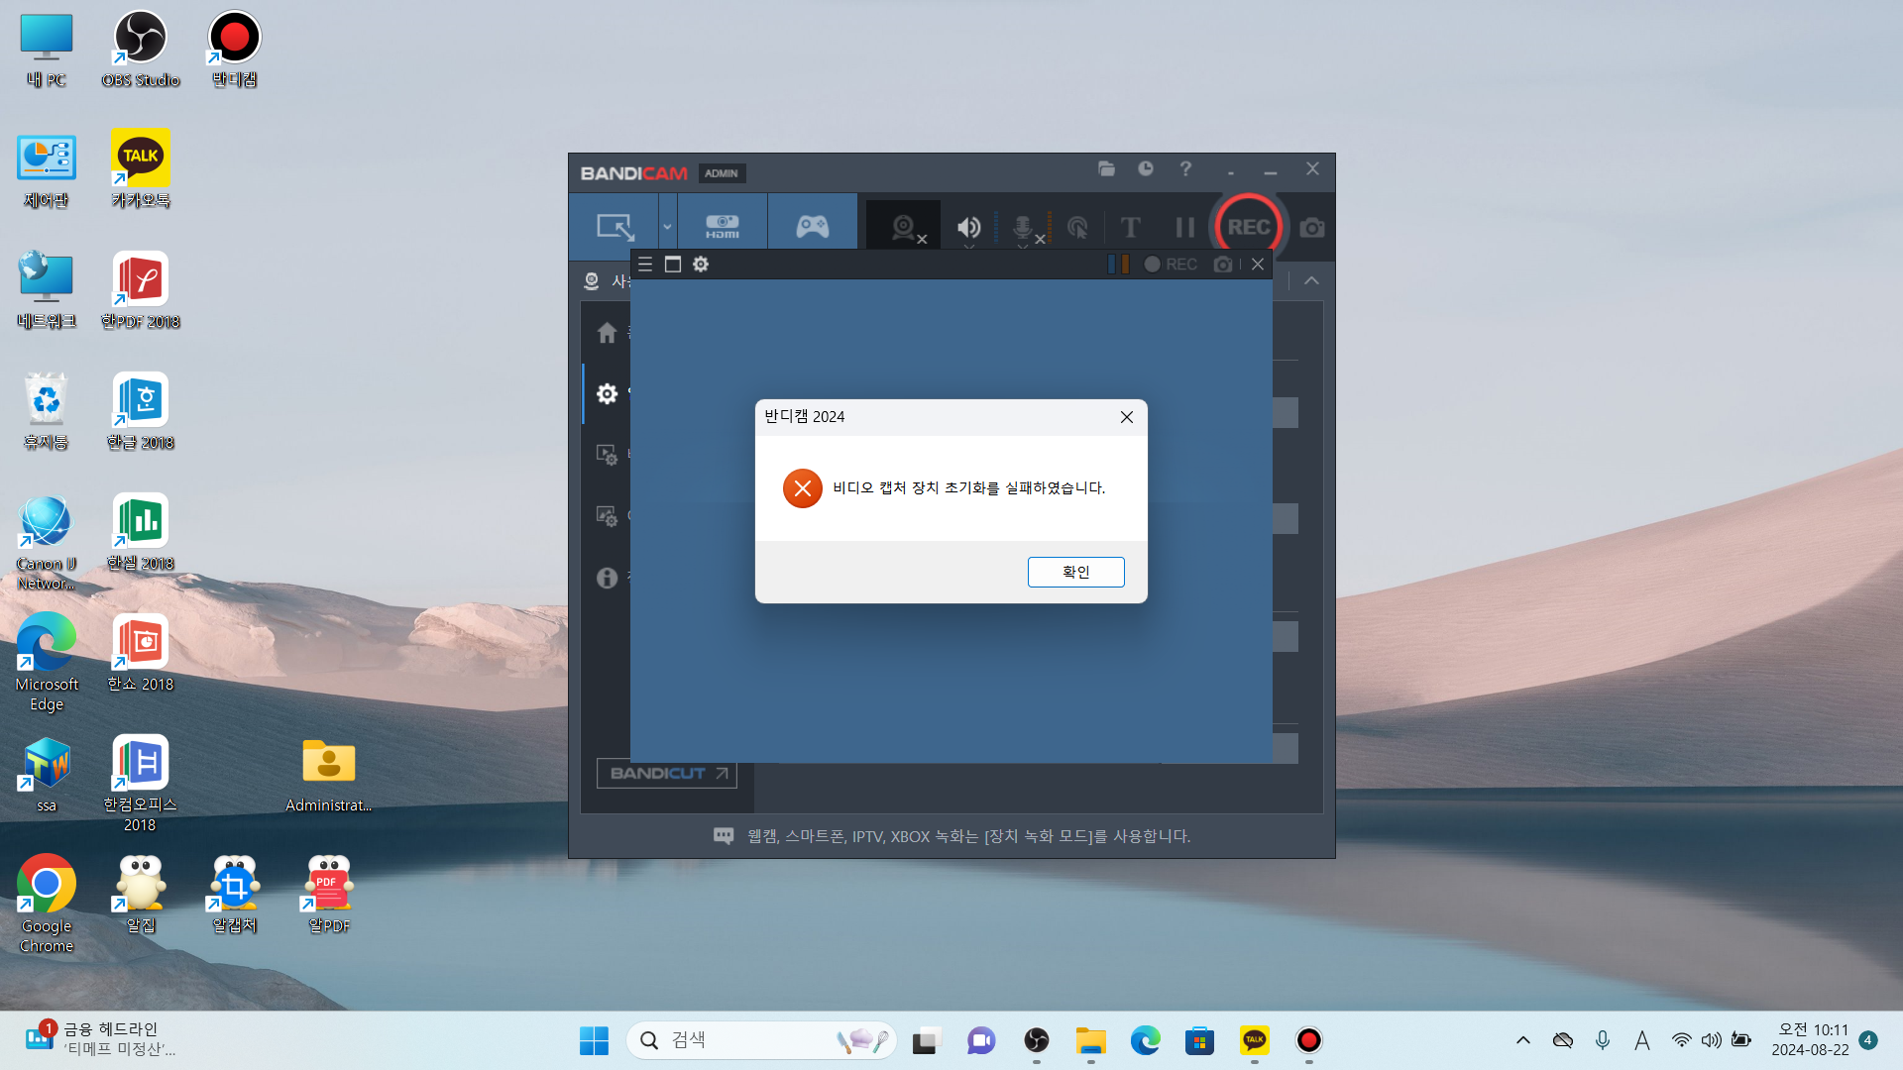Take screenshot with main toolbar camera icon
This screenshot has width=1903, height=1070.
1312,228
